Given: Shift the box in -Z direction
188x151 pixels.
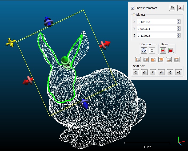Looking at the screenshot, I should (x=170, y=72).
